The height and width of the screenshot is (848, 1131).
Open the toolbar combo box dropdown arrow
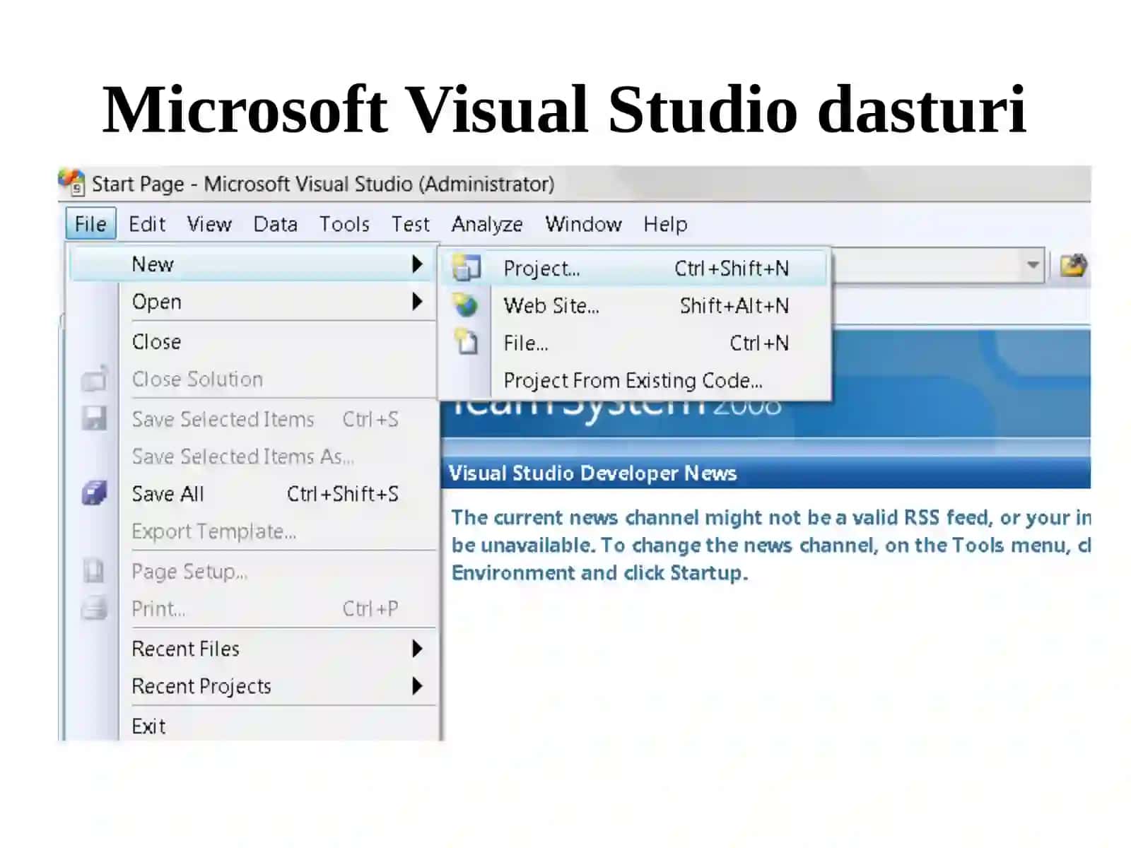[x=1033, y=266]
